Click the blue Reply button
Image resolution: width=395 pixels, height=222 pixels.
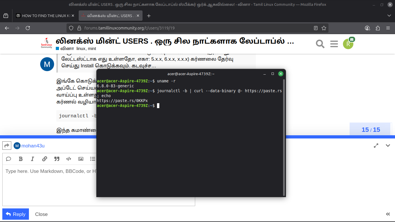click(16, 214)
